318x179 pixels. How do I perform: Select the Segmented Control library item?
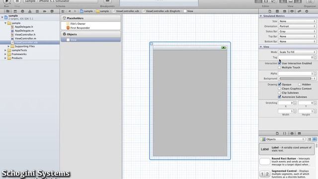(x=287, y=174)
